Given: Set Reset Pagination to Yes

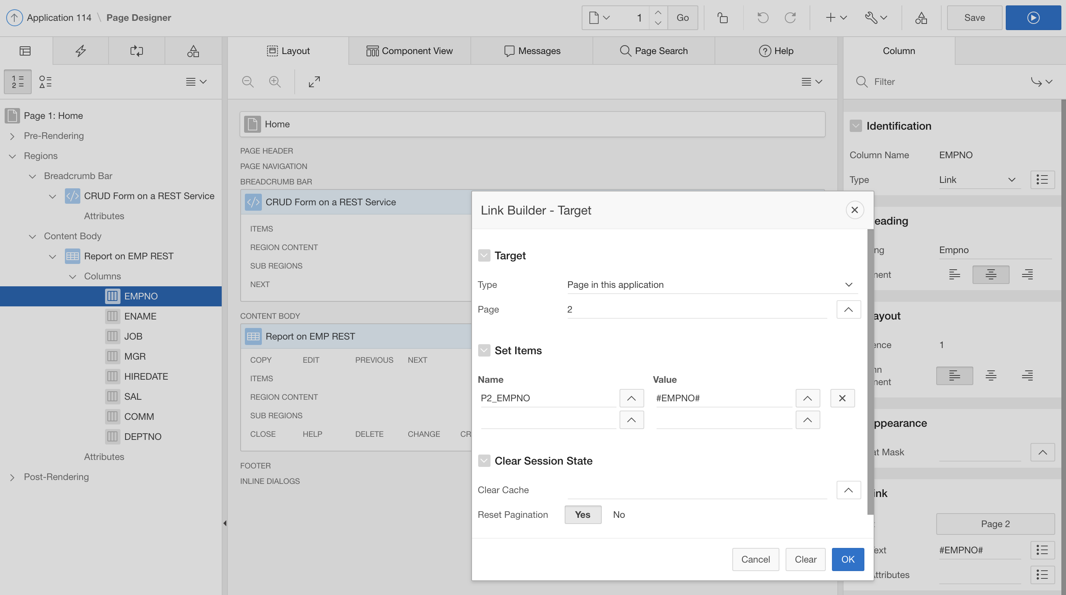Looking at the screenshot, I should pyautogui.click(x=582, y=515).
